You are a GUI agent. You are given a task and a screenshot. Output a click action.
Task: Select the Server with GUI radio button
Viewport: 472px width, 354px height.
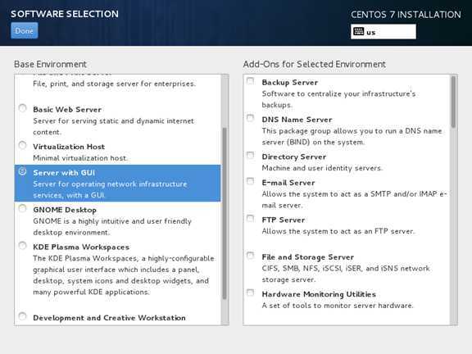(23, 171)
